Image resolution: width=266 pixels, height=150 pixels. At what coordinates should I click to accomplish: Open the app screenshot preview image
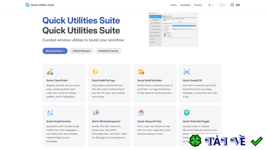(173, 30)
